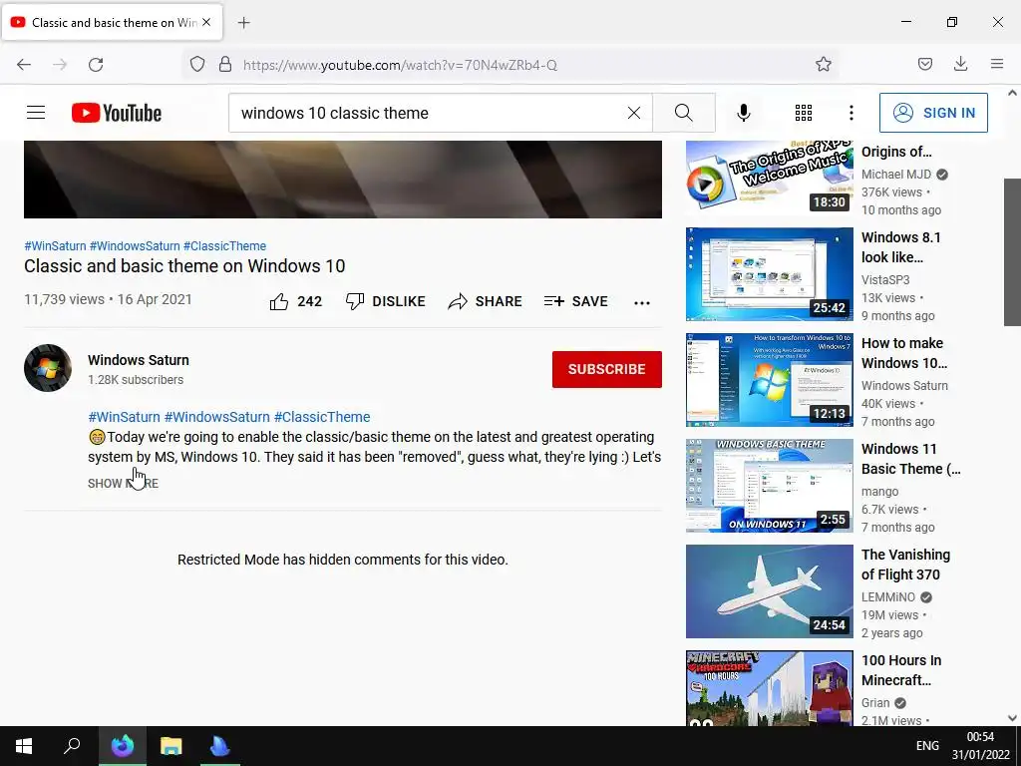
Task: Open the Windows Saturn channel name link
Action: pyautogui.click(x=139, y=360)
